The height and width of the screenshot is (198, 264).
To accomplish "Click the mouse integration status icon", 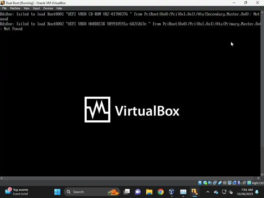I will point(244,183).
